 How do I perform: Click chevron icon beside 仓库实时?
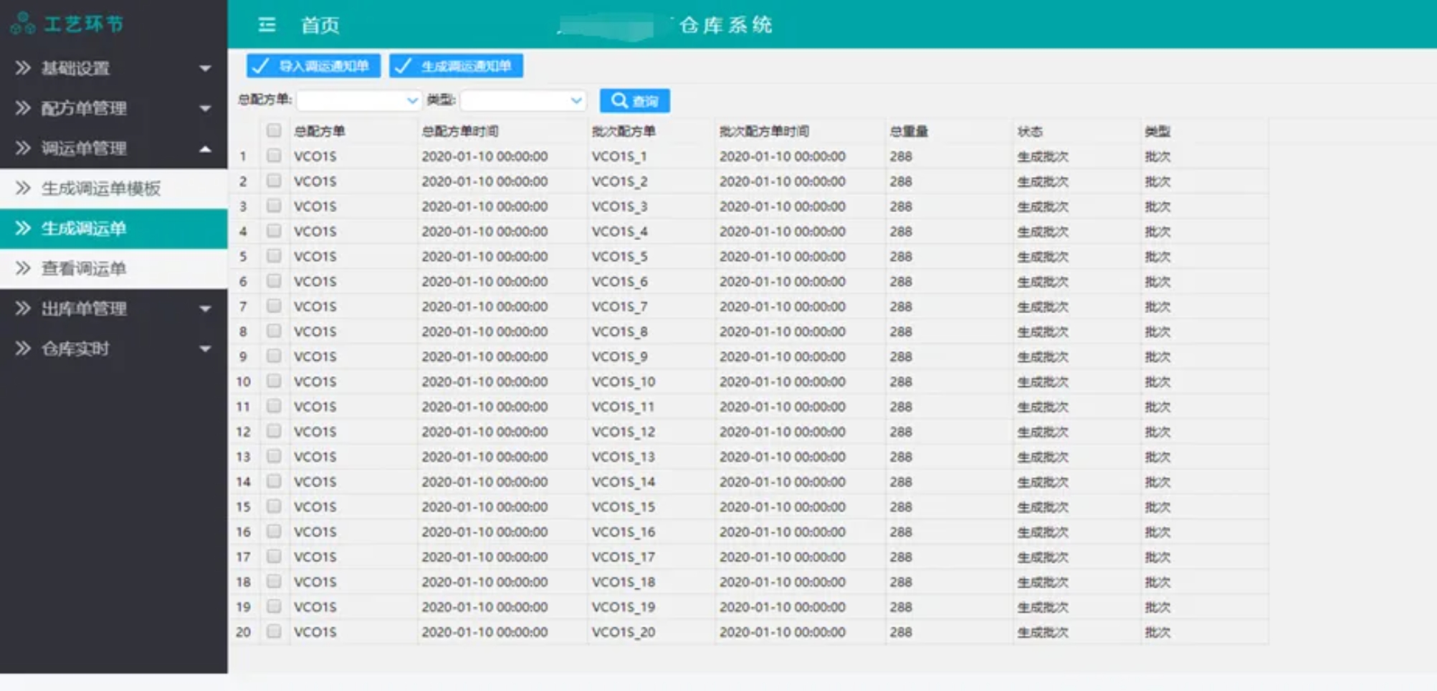click(23, 349)
